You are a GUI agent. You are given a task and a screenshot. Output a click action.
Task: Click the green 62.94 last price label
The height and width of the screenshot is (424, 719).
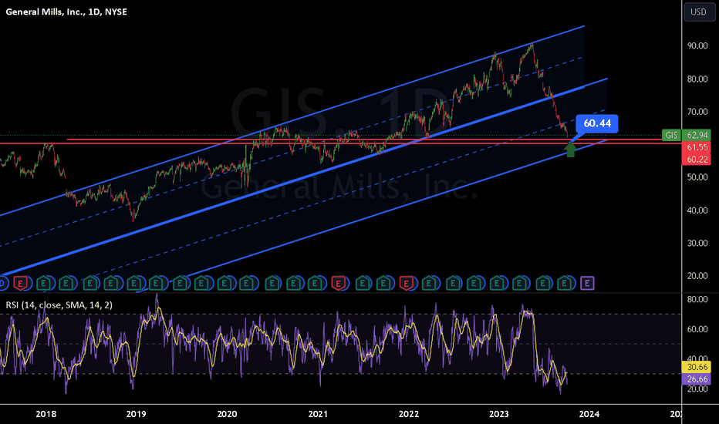(x=697, y=135)
